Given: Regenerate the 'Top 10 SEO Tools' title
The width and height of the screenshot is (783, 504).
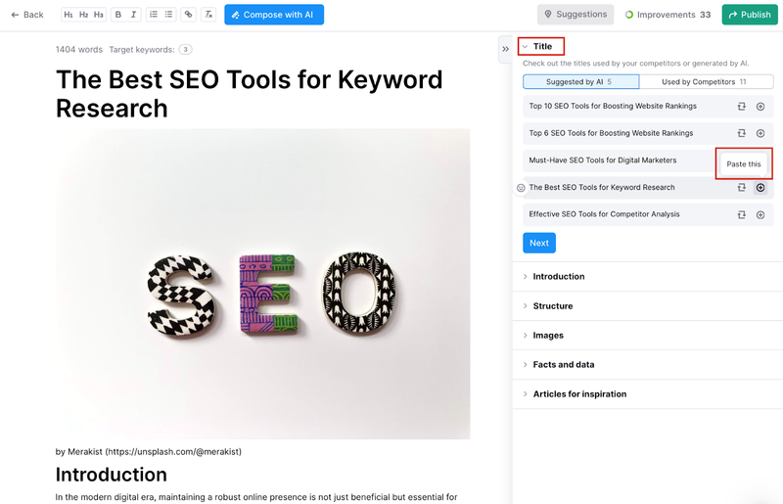Looking at the screenshot, I should (x=742, y=107).
